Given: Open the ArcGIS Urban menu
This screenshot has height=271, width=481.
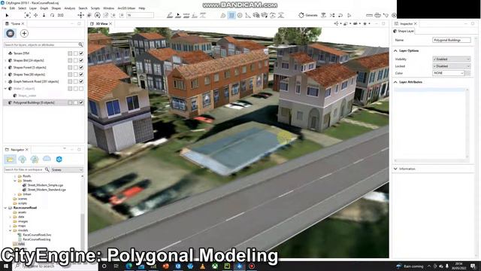Looking at the screenshot, I should click(126, 8).
